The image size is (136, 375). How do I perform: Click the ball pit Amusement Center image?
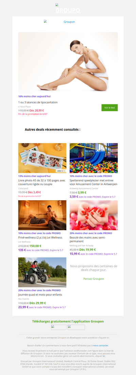94,158
